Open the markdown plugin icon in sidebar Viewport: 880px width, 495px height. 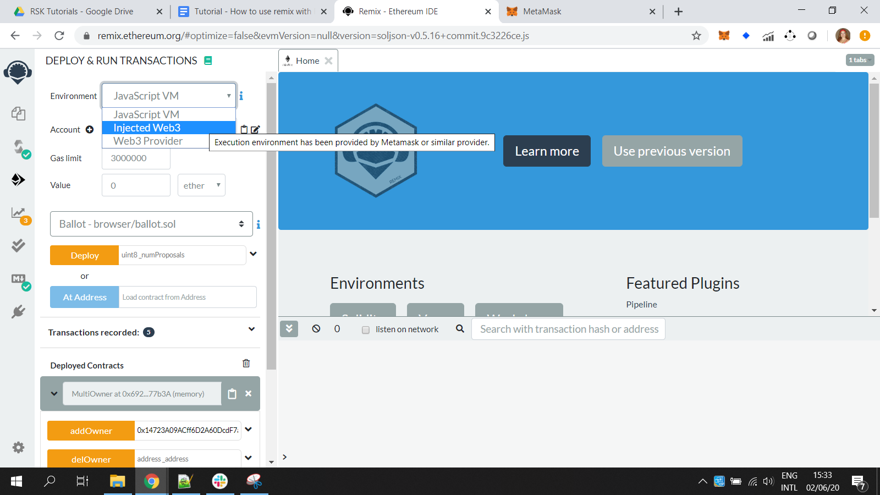(x=20, y=280)
